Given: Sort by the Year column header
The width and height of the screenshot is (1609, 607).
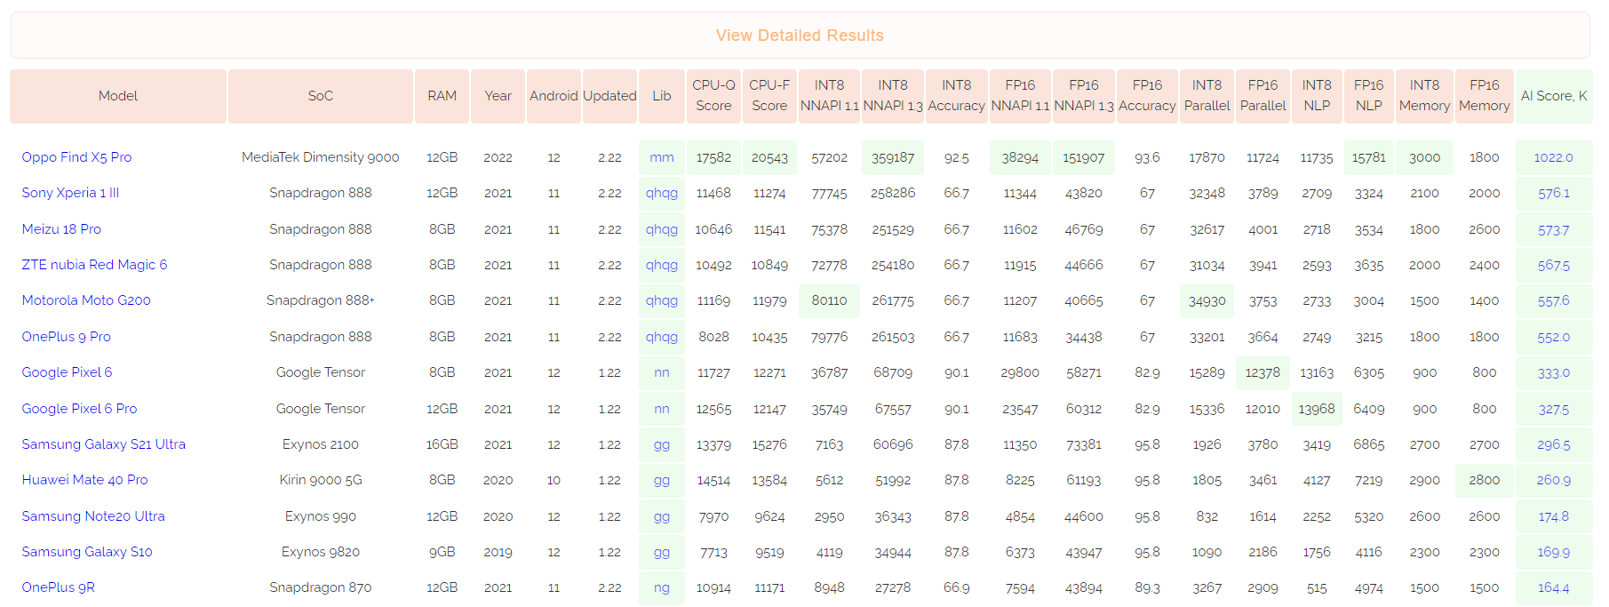Looking at the screenshot, I should pyautogui.click(x=498, y=96).
